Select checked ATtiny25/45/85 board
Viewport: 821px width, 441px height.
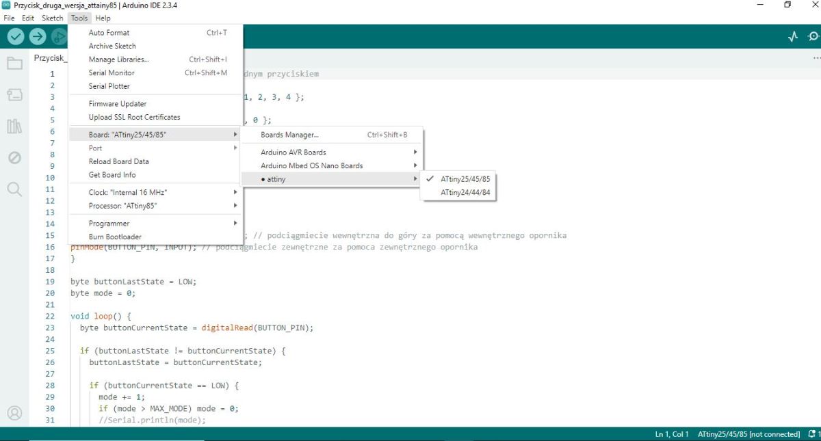click(458, 179)
